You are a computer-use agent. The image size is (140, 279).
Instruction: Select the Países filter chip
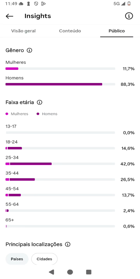click(17, 259)
